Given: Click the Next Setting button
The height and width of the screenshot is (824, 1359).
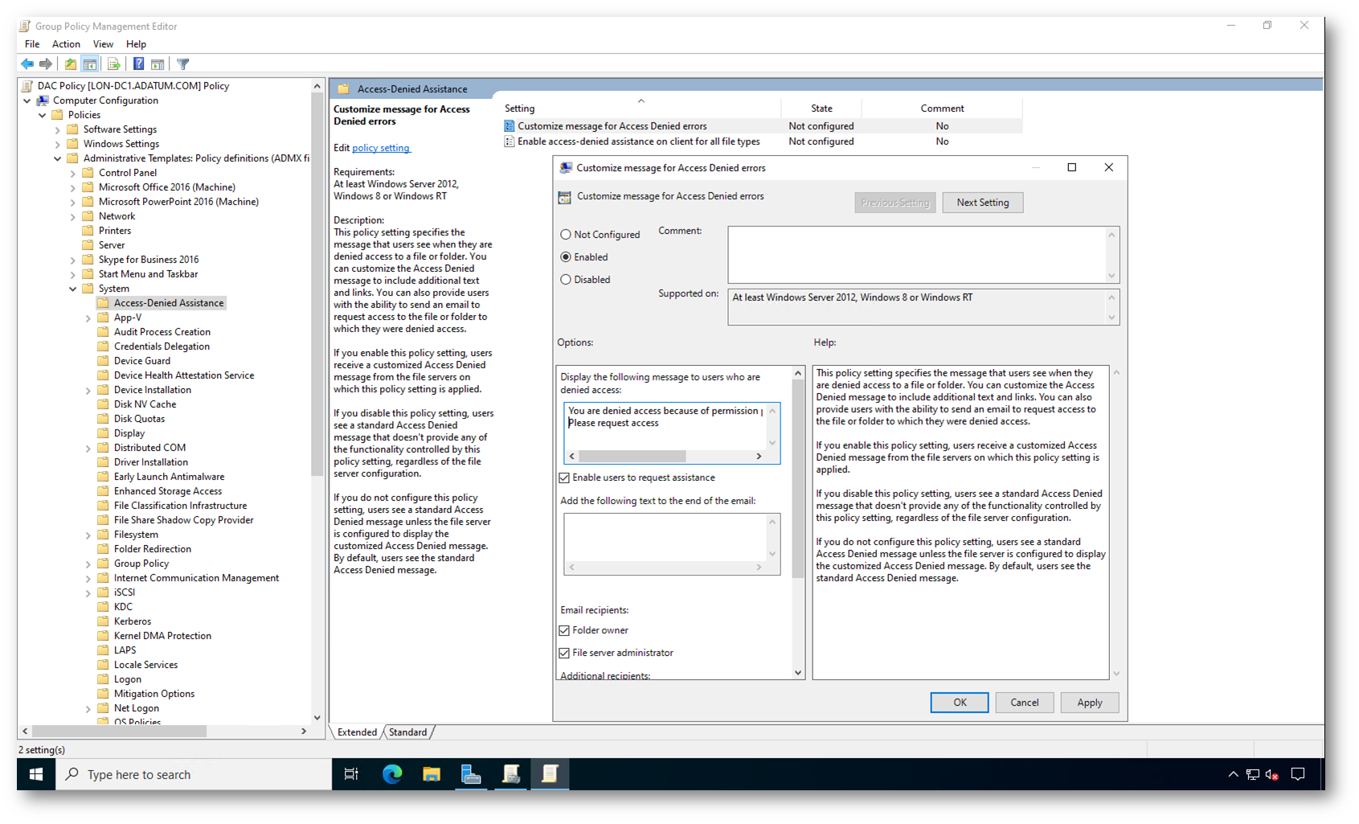Looking at the screenshot, I should (982, 203).
